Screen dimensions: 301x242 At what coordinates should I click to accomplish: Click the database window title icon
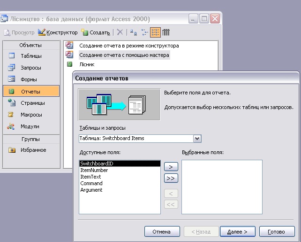tap(4, 19)
